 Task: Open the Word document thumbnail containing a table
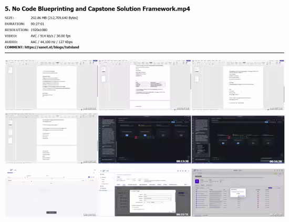pyautogui.click(x=145, y=85)
